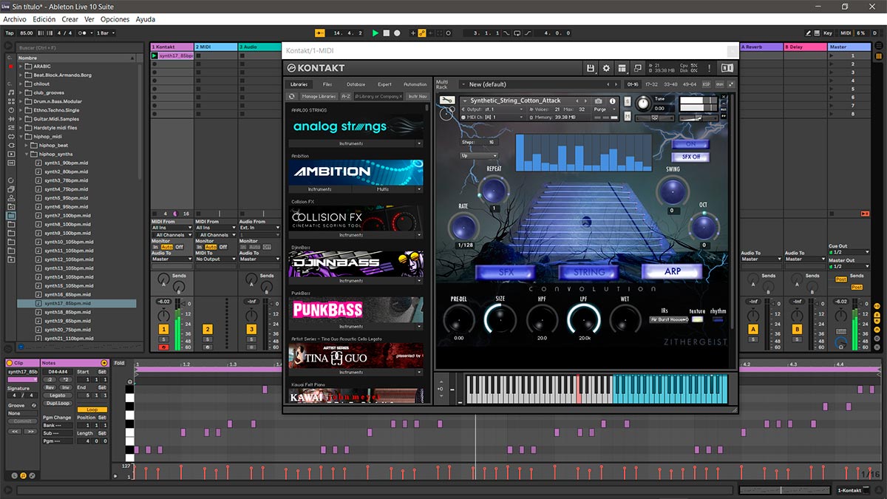This screenshot has width=887, height=499.
Task: Toggle the SFX Off button
Action: tap(690, 157)
